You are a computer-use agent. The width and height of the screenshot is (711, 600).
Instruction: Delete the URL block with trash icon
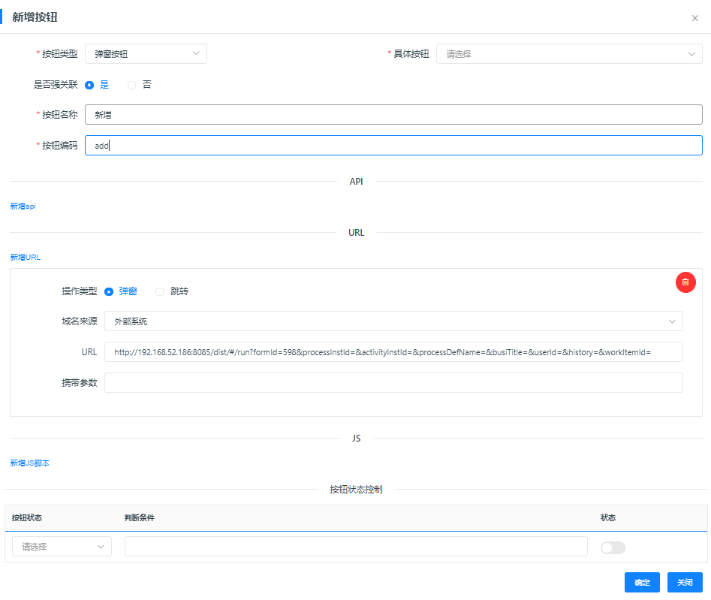tap(685, 282)
